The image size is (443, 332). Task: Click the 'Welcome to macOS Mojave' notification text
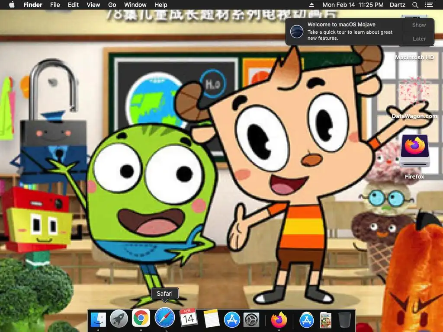click(x=341, y=25)
